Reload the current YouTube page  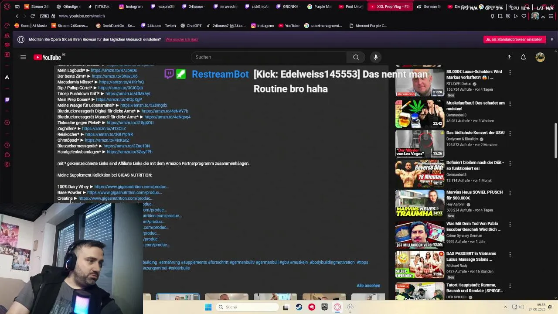tap(32, 16)
